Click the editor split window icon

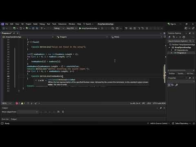coord(165,37)
